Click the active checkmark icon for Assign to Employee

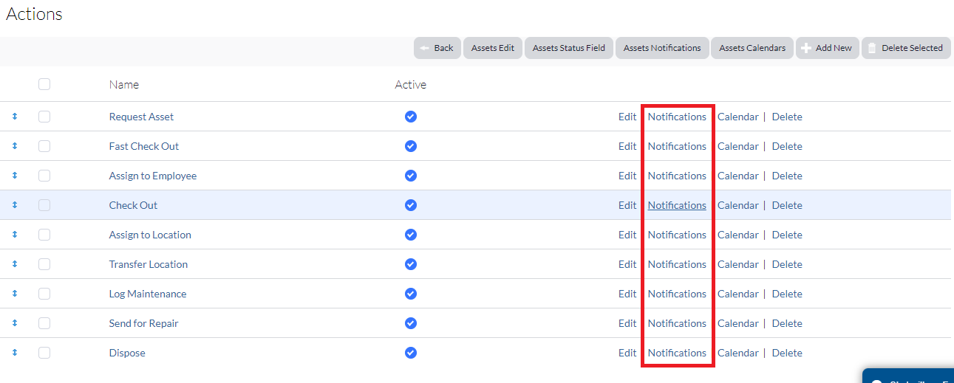coord(411,176)
